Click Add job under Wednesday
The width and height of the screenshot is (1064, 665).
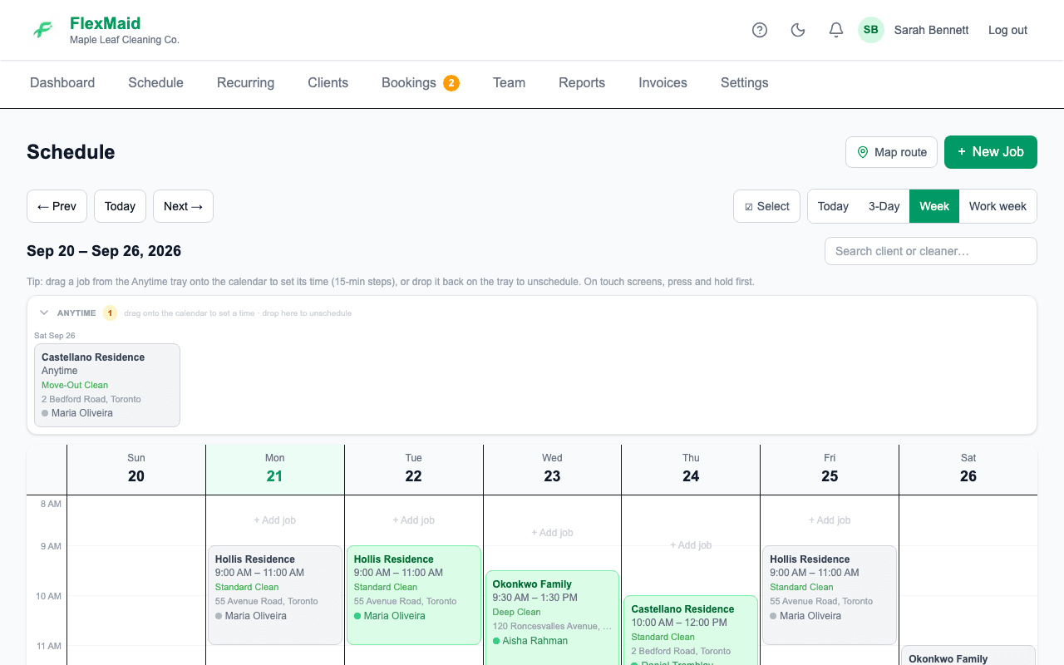tap(553, 533)
